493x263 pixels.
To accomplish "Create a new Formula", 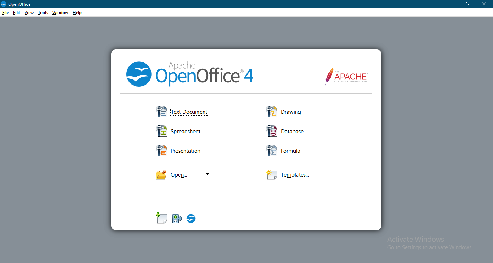I will [x=291, y=151].
